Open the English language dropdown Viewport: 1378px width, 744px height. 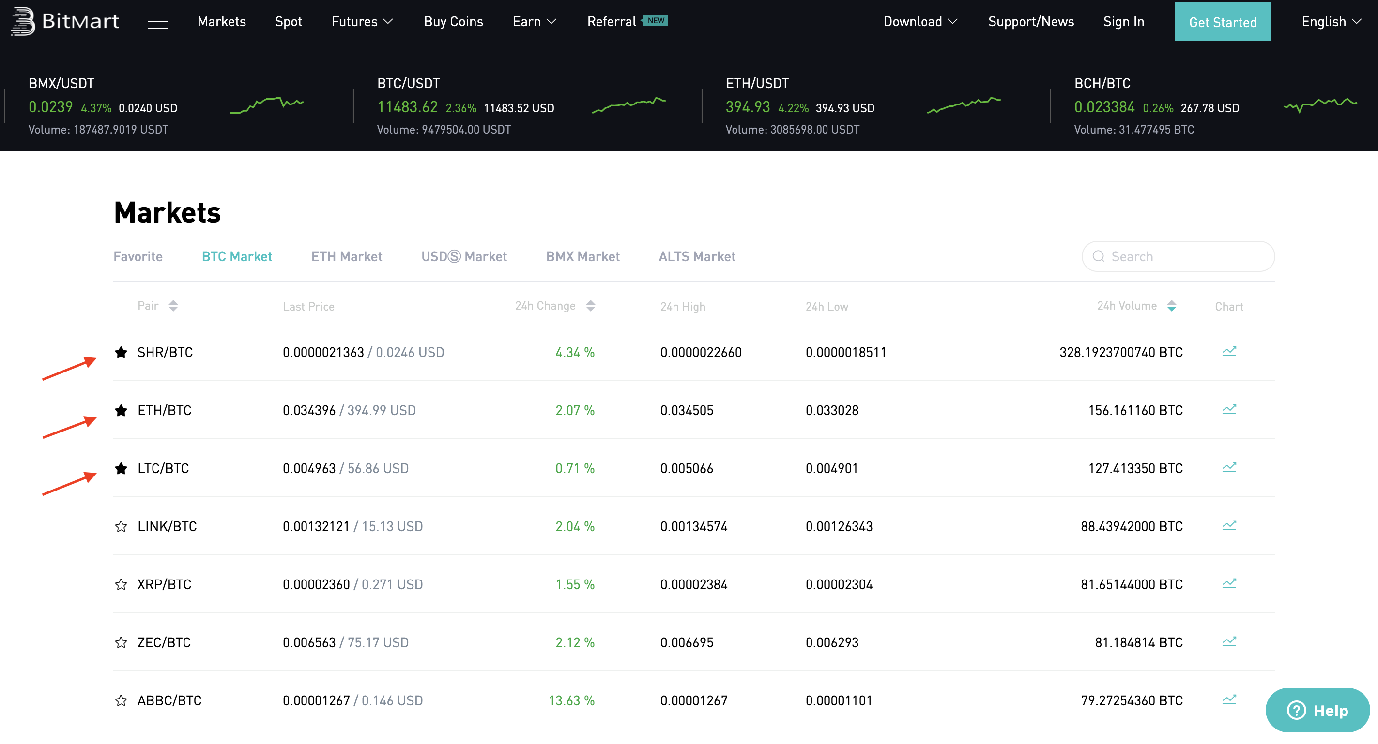pos(1331,21)
